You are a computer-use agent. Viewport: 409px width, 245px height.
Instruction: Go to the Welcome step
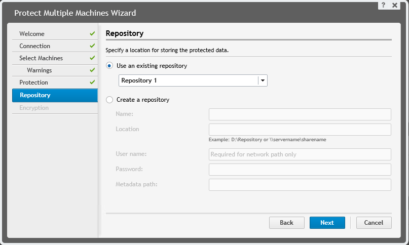click(32, 34)
